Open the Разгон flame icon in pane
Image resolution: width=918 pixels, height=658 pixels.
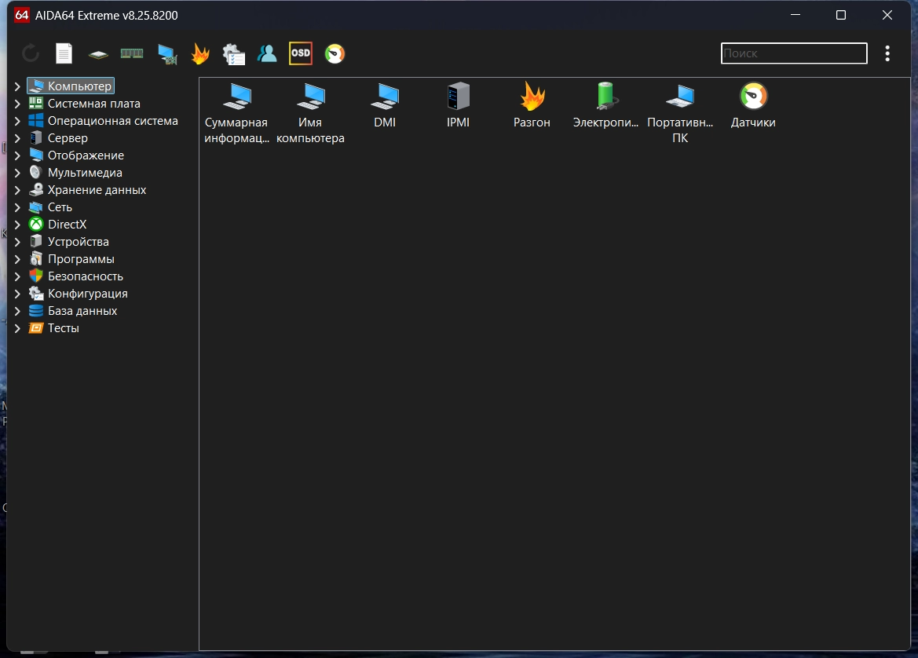pyautogui.click(x=532, y=106)
